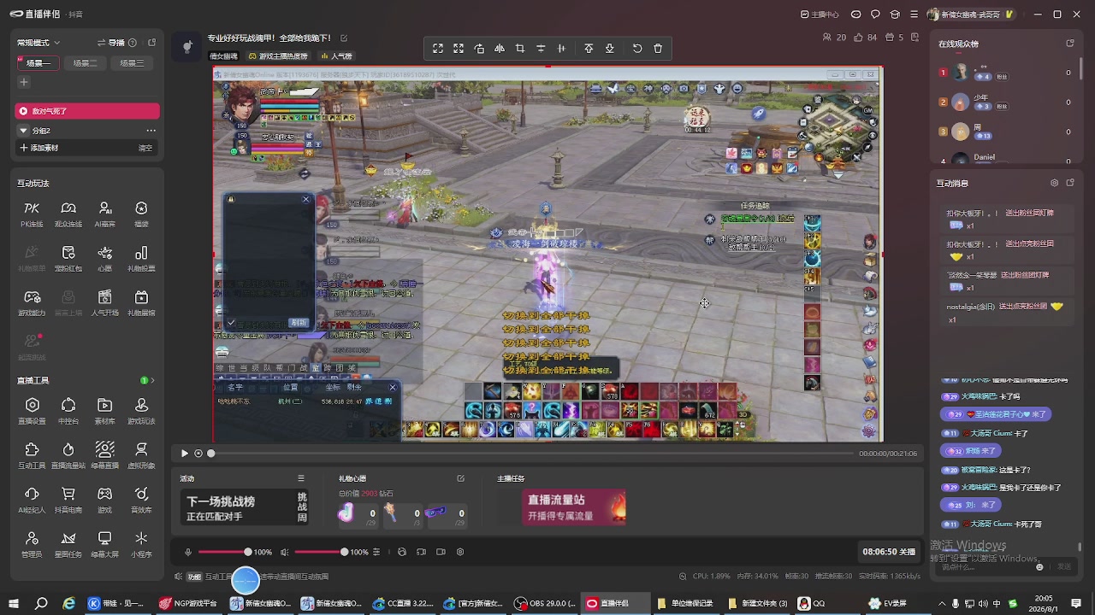Image resolution: width=1095 pixels, height=615 pixels.
Task: Open 礼物盲箱 gift blind box
Action: [141, 302]
